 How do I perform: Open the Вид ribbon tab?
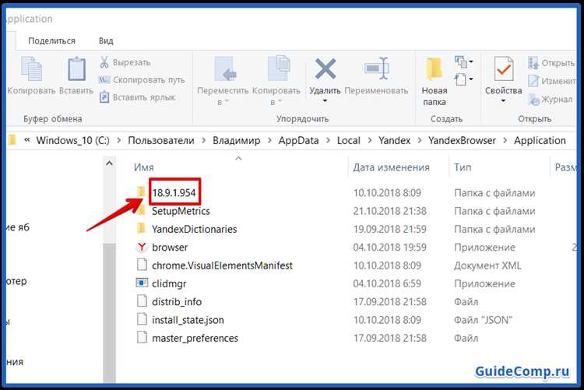click(x=106, y=40)
